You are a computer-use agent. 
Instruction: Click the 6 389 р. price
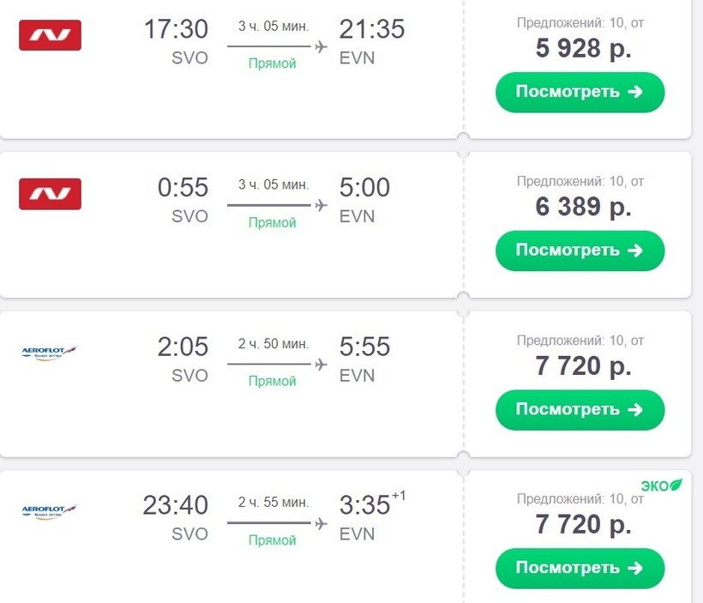click(583, 207)
